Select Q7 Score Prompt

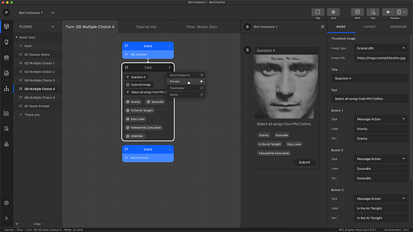[x=38, y=106]
